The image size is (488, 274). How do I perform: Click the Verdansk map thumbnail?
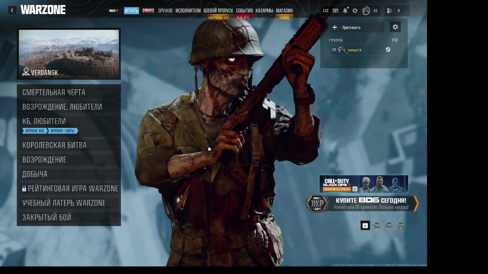(69, 54)
